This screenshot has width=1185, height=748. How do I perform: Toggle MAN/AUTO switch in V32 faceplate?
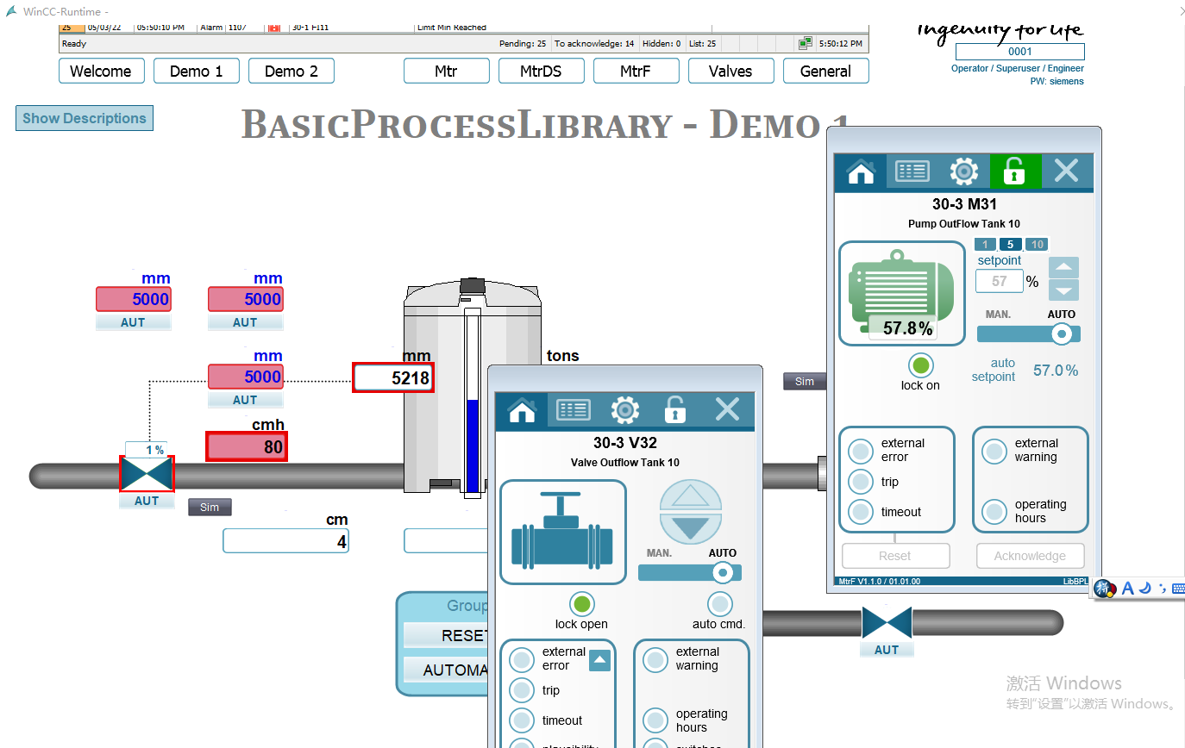coord(689,572)
